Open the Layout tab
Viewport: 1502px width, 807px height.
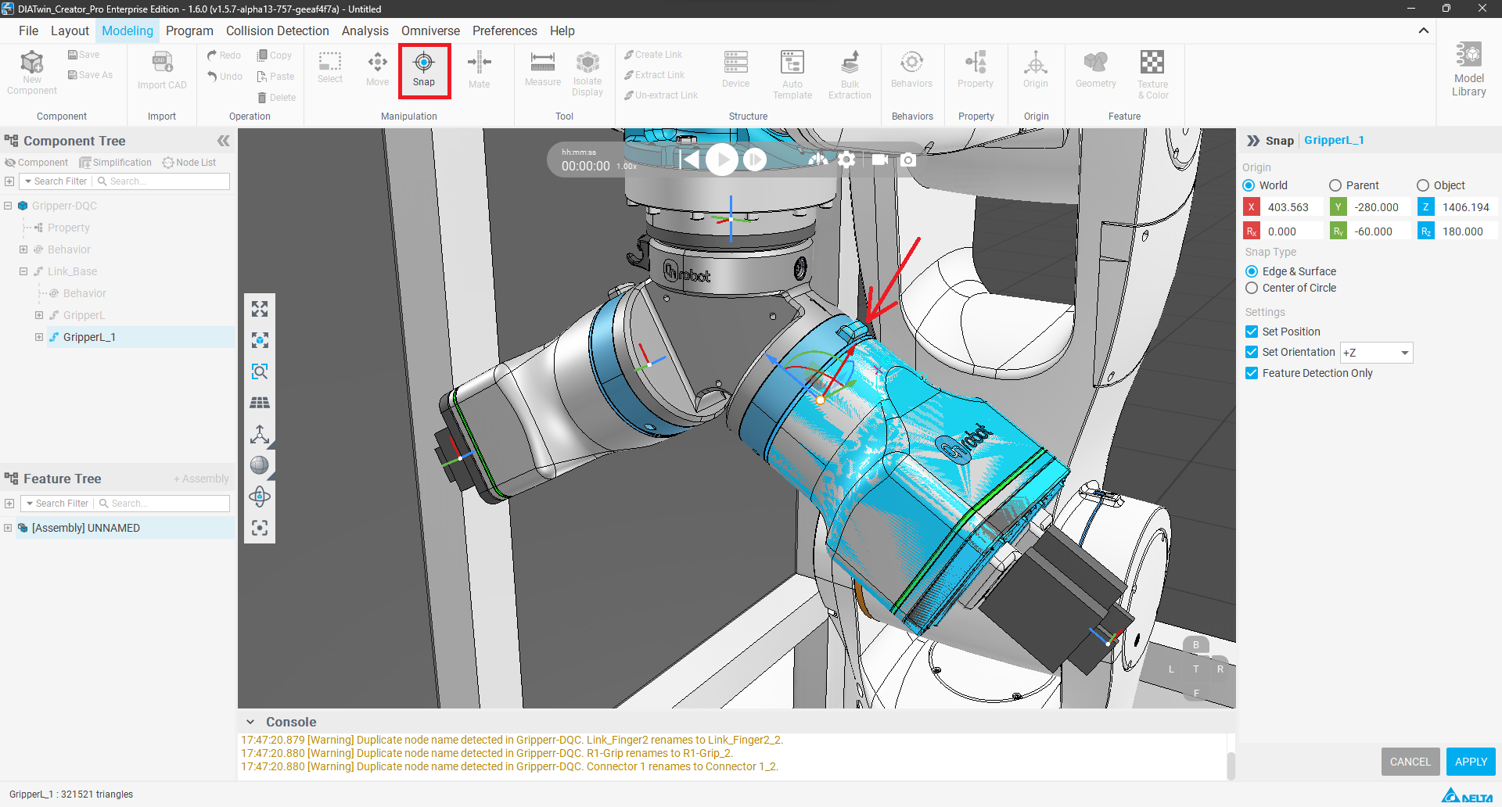[x=70, y=30]
